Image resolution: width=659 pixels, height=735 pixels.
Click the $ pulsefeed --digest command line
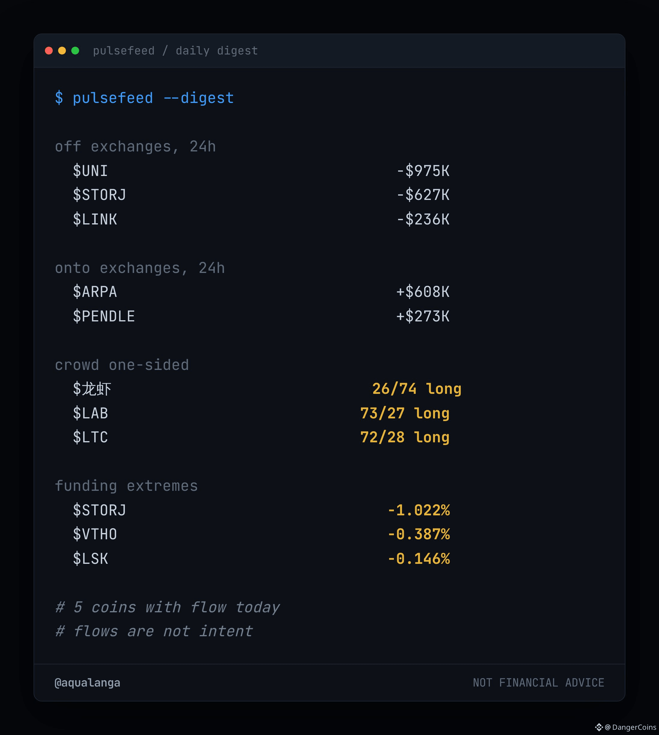(144, 98)
